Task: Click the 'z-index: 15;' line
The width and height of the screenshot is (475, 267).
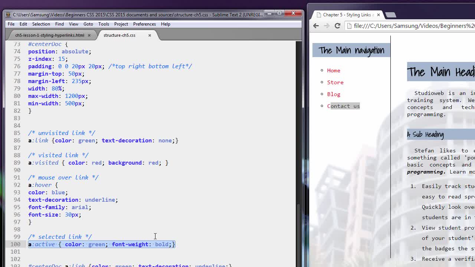Action: 48,59
